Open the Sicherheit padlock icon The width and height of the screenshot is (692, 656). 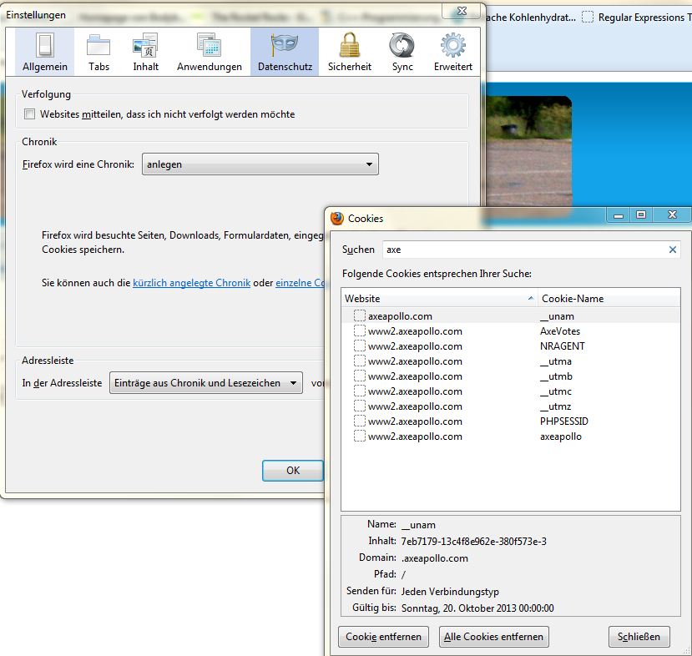(x=350, y=52)
